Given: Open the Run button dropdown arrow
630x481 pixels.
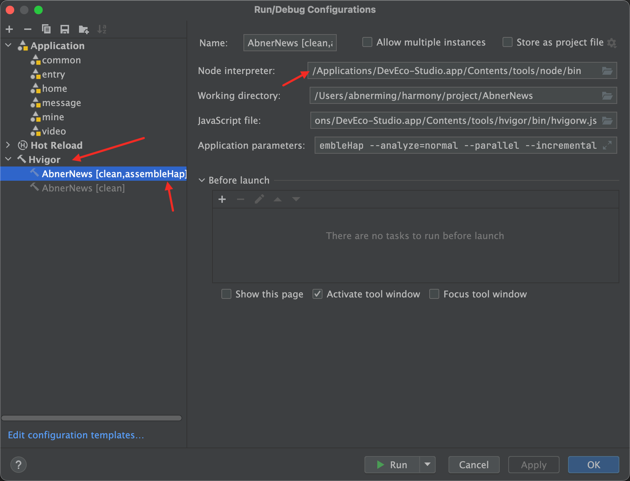Looking at the screenshot, I should (x=427, y=465).
